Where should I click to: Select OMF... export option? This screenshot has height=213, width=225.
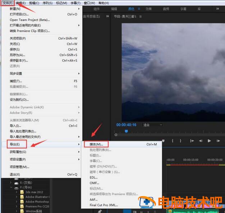121,183
